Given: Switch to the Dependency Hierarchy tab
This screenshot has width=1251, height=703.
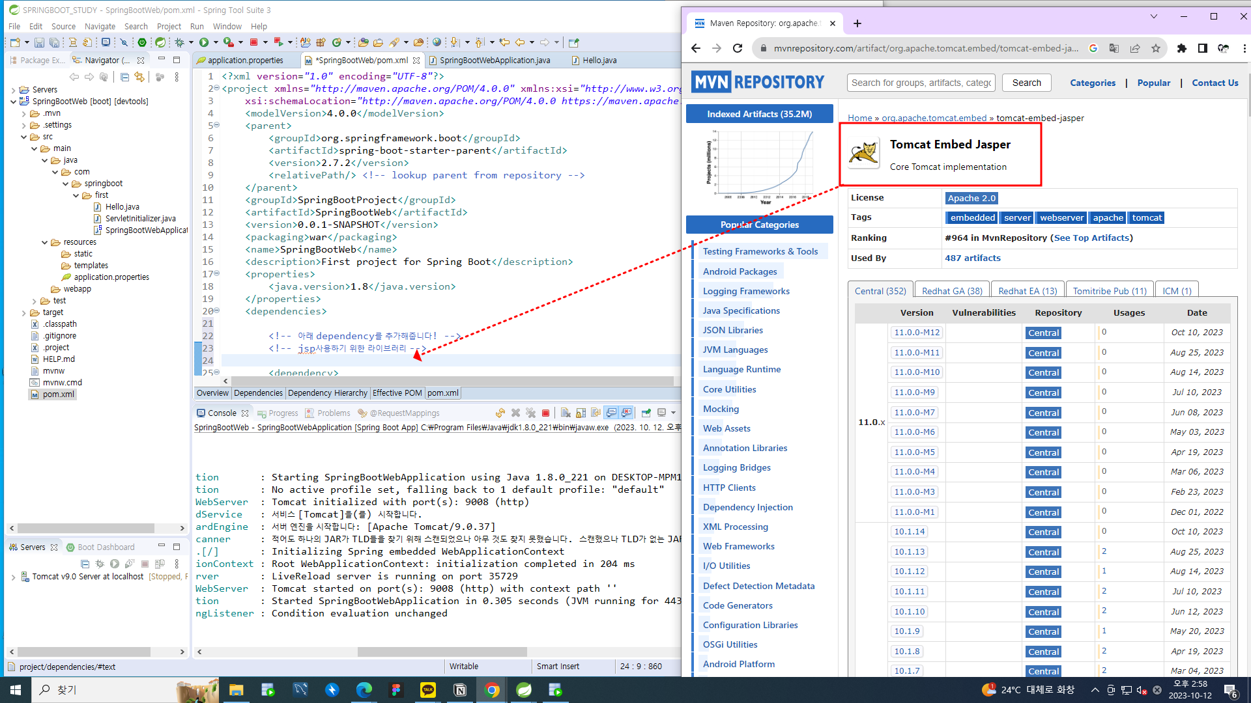Looking at the screenshot, I should coord(327,393).
